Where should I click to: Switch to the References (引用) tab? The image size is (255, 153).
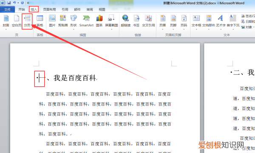coord(65,9)
